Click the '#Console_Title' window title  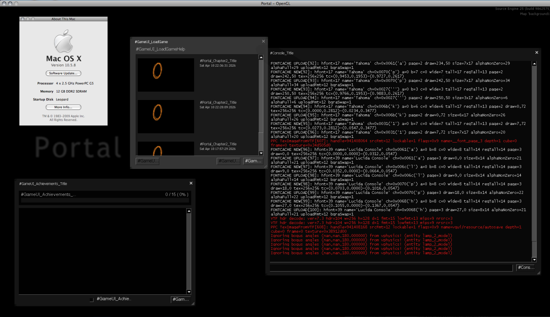(281, 53)
